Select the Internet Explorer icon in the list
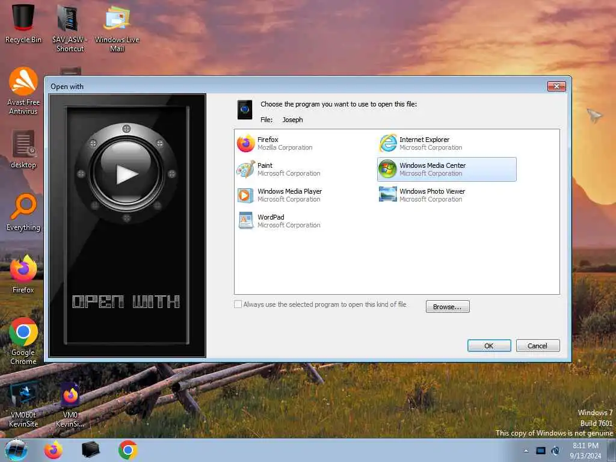 click(x=388, y=143)
